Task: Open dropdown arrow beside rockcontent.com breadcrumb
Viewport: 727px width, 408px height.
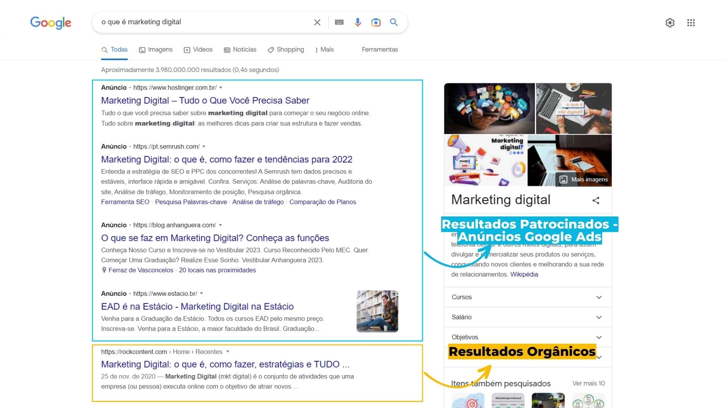Action: click(x=228, y=352)
